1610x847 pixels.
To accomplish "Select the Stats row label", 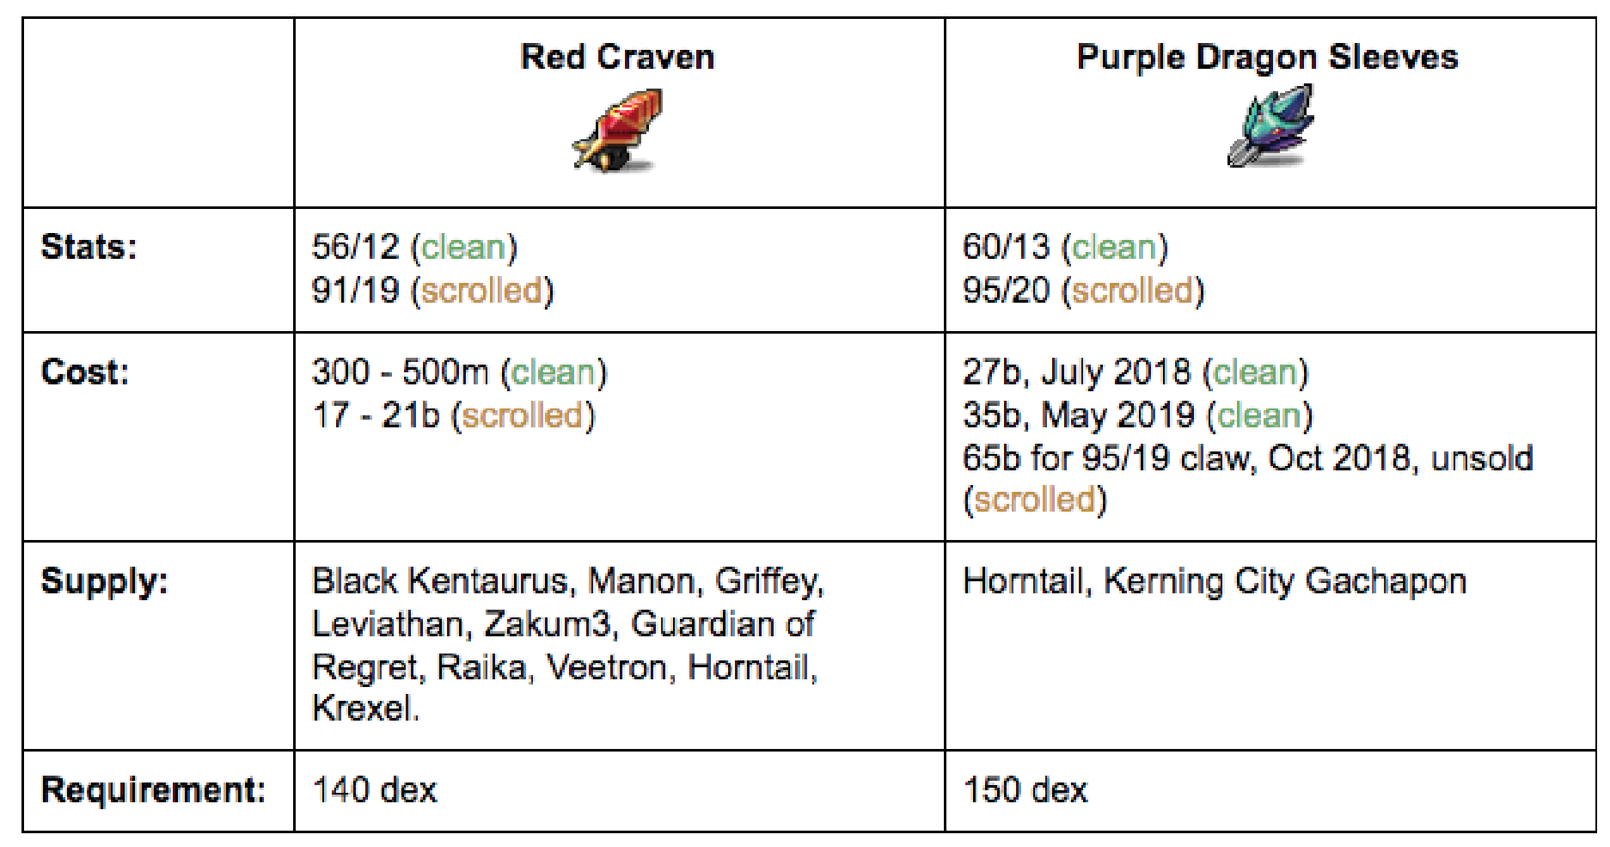I will pos(89,248).
